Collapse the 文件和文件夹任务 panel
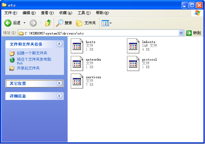The height and width of the screenshot is (144, 205). tap(59, 44)
